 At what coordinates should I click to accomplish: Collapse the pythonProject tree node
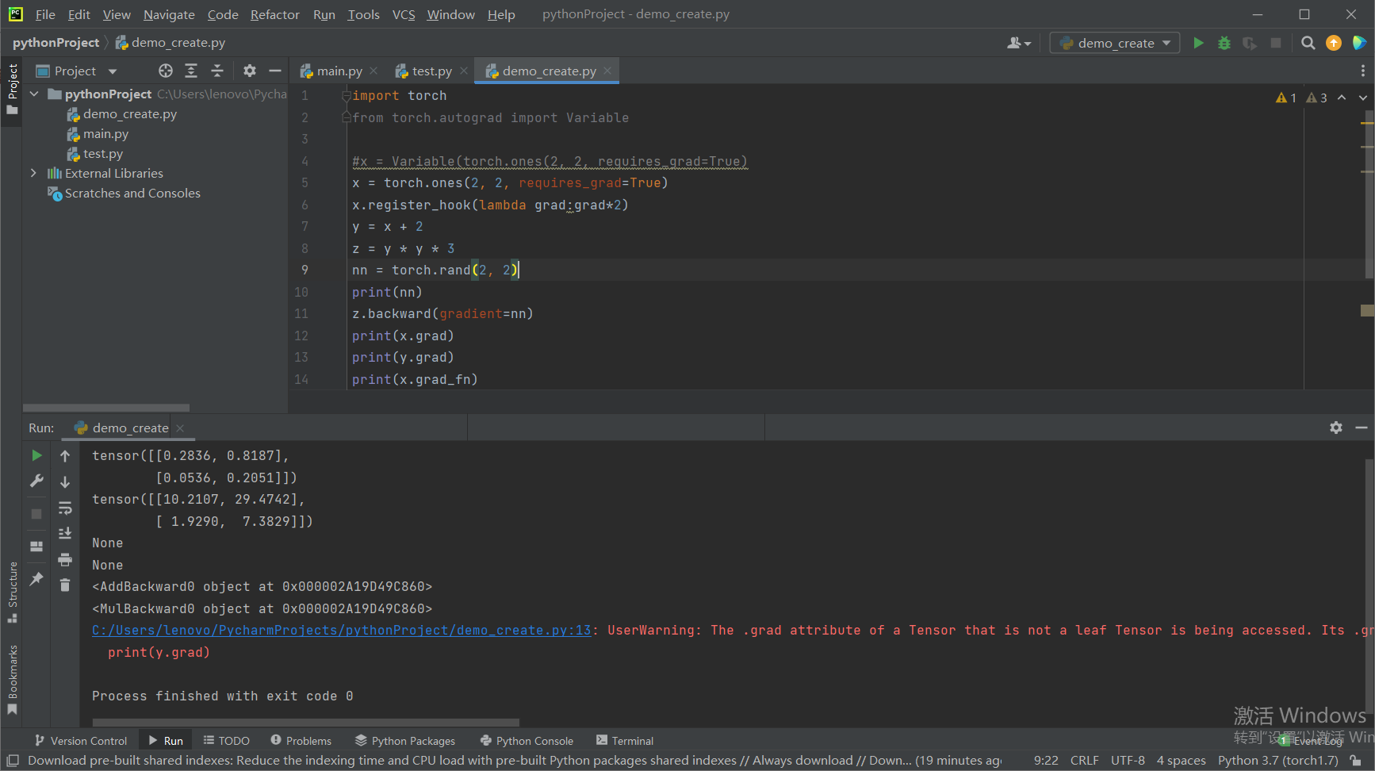34,94
